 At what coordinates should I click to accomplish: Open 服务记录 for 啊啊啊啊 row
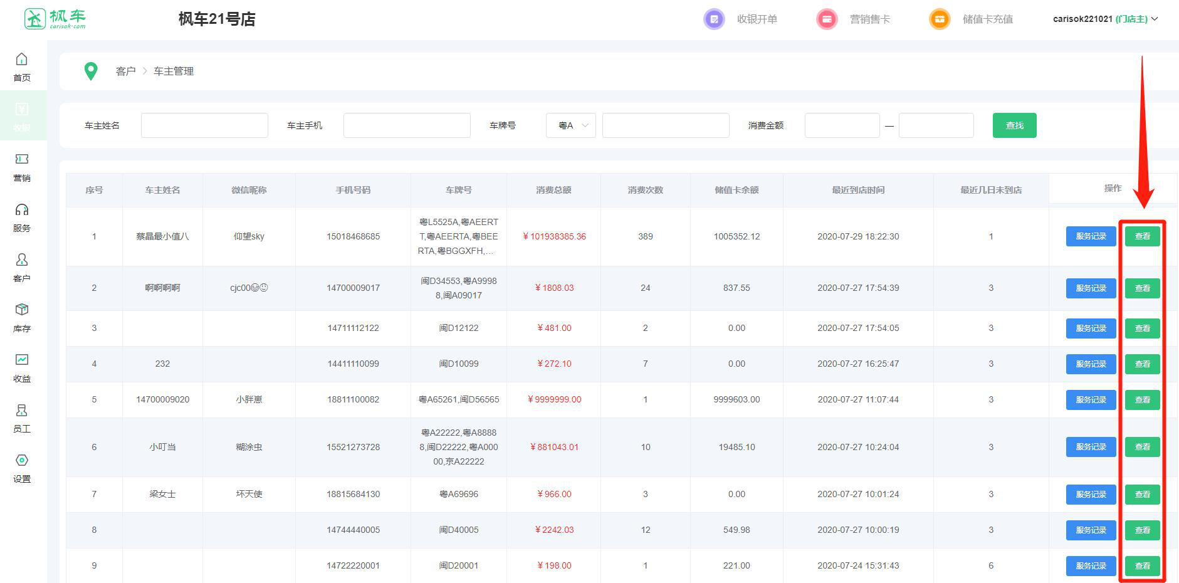point(1091,288)
